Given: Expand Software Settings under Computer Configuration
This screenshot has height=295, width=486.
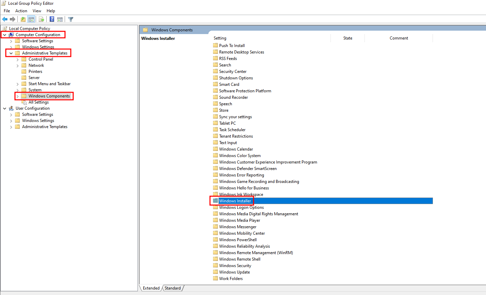Looking at the screenshot, I should [11, 41].
